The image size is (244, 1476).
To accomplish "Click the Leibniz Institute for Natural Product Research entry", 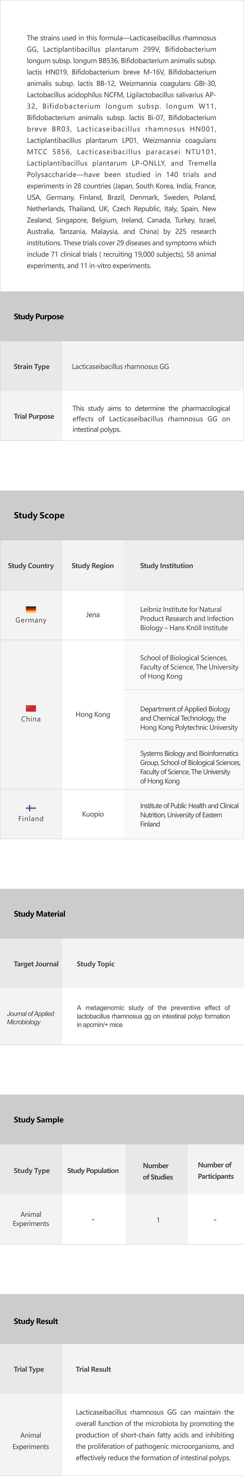I will (186, 618).
